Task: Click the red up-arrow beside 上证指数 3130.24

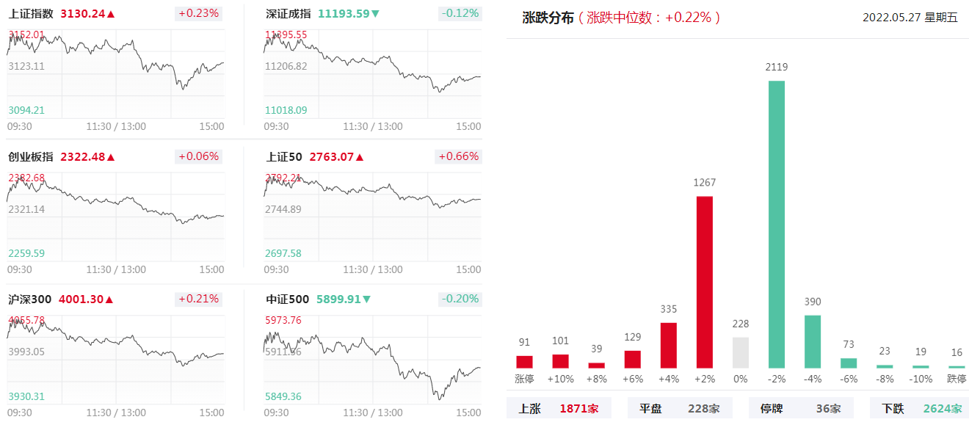Action: [111, 14]
